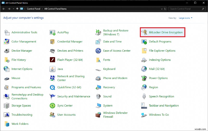Image resolution: width=208 pixels, height=131 pixels.
Task: Click the Internet Options globe icon
Action: 7,69
